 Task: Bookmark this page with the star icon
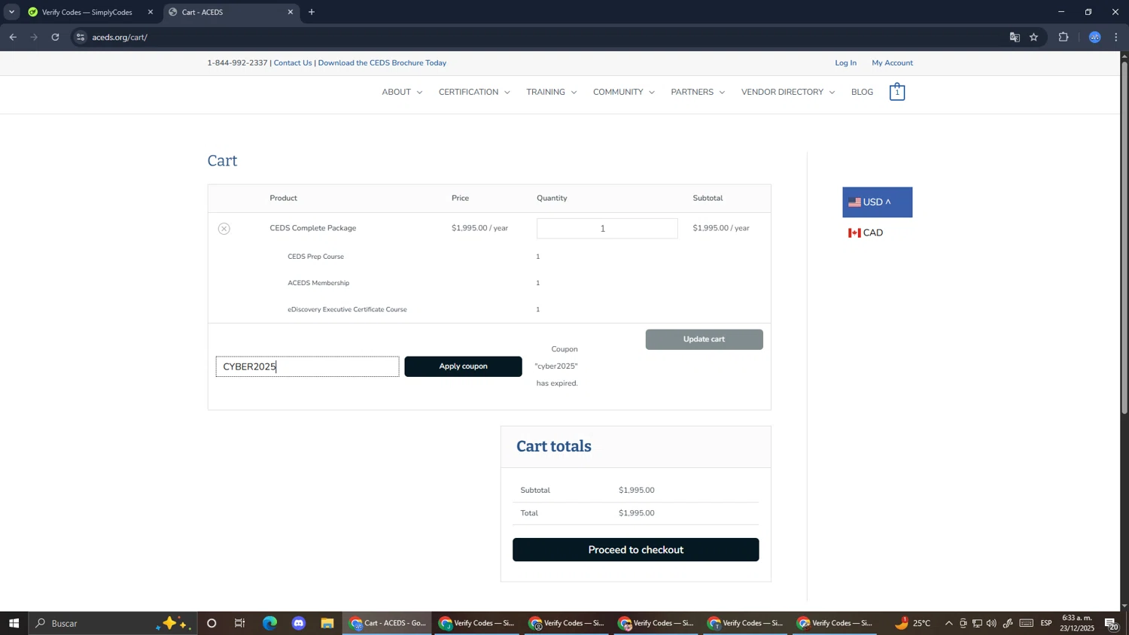1034,37
